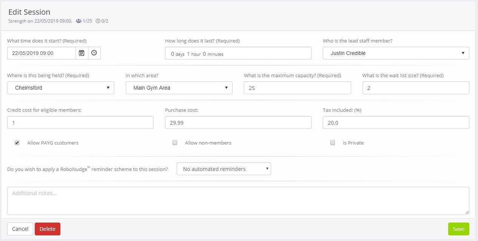Select the wait list size field
The height and width of the screenshot is (241, 478).
(416, 88)
